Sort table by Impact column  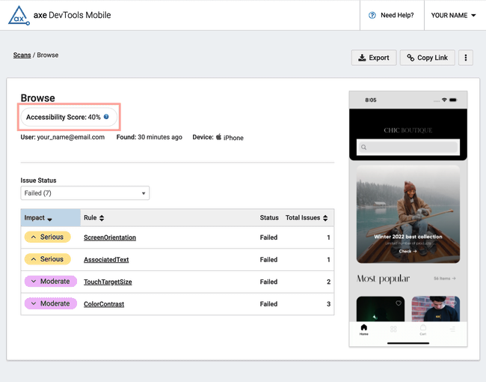point(39,218)
